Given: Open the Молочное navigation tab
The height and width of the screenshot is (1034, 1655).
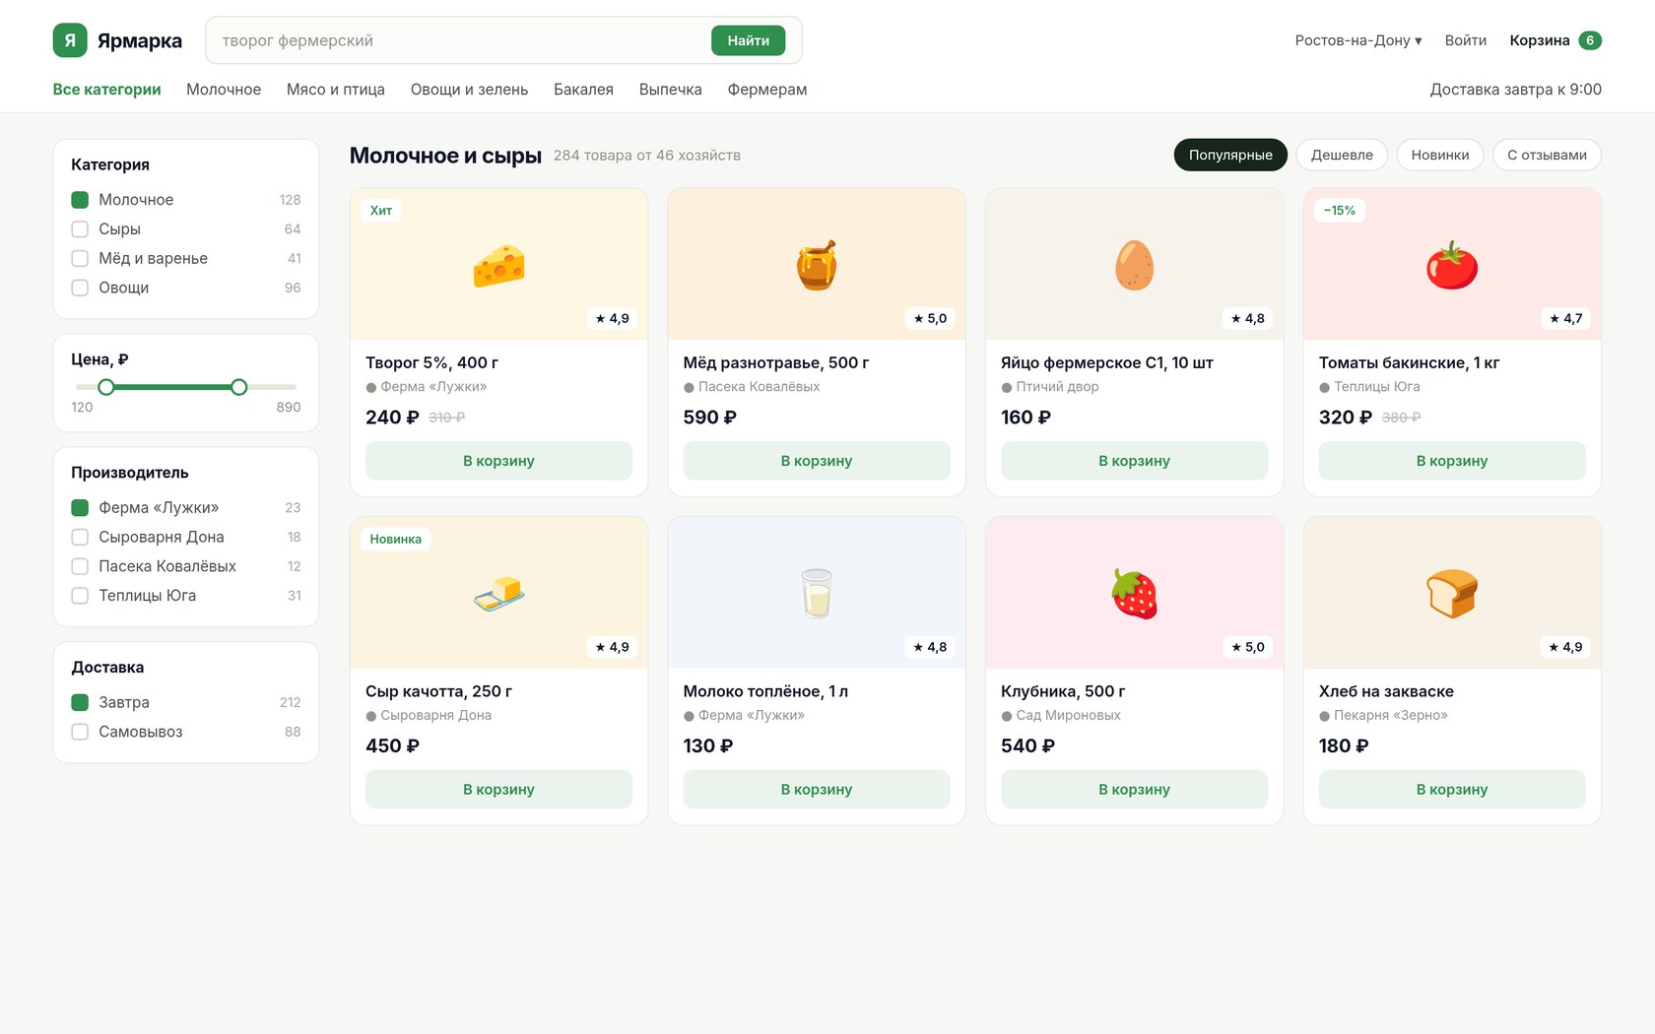Looking at the screenshot, I should pos(224,90).
